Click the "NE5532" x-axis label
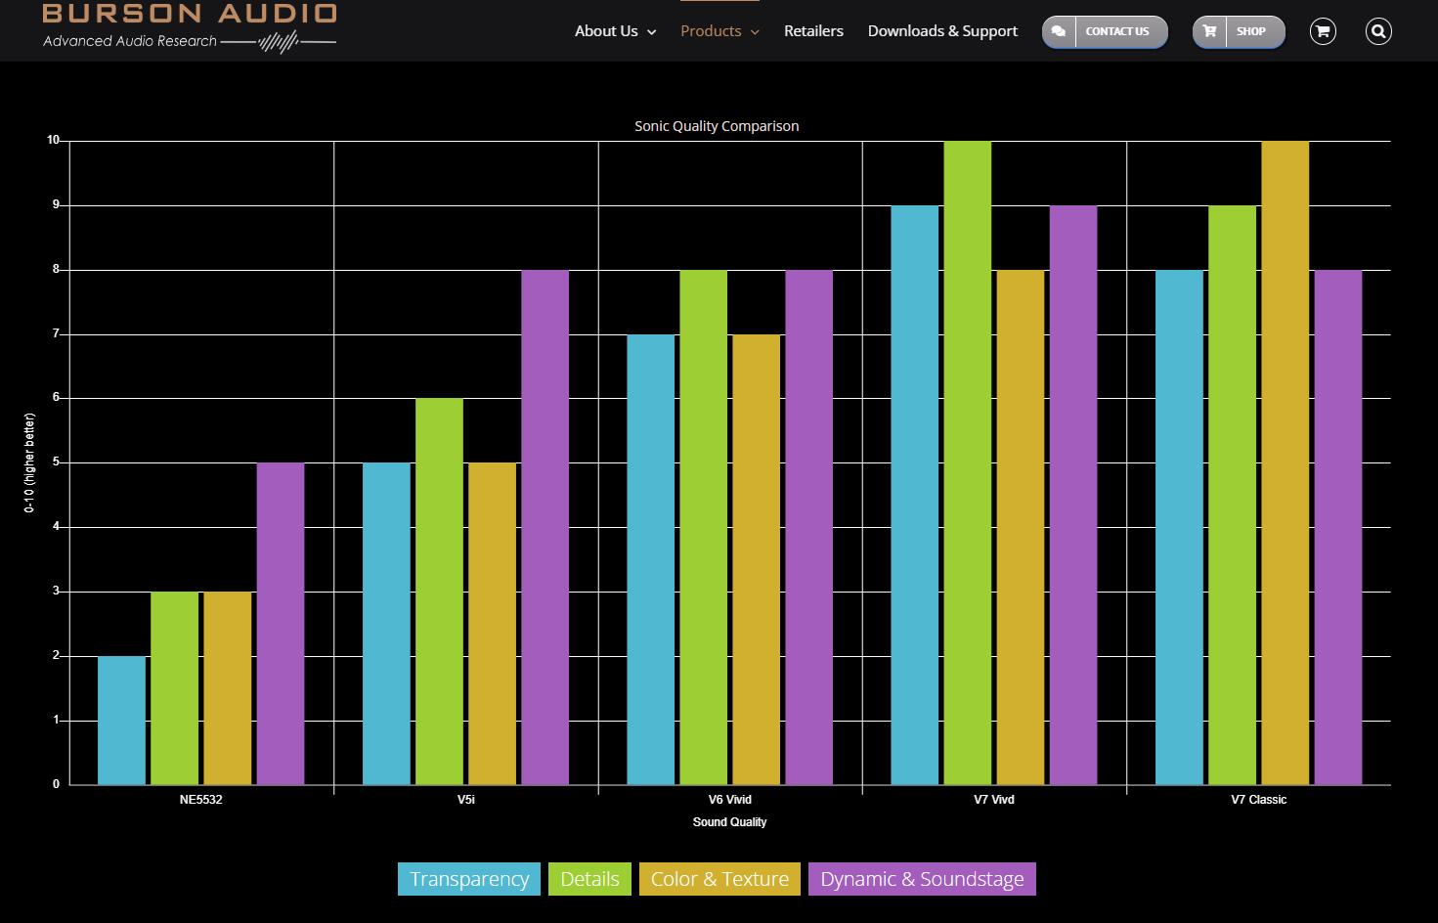 [201, 800]
